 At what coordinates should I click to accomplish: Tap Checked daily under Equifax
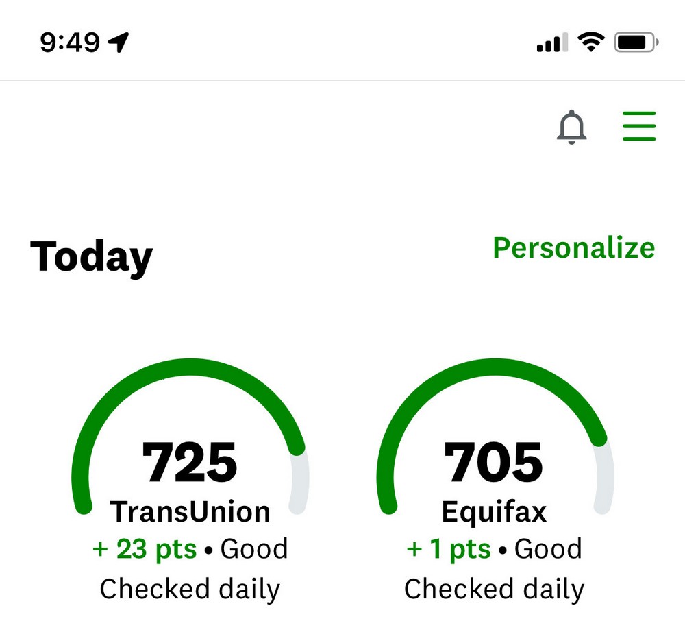coord(494,589)
